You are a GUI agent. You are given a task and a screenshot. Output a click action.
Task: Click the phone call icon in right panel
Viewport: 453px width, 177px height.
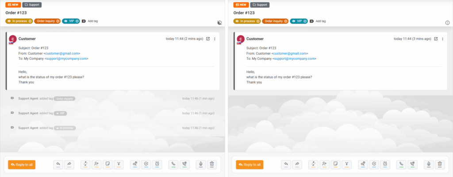[401, 164]
